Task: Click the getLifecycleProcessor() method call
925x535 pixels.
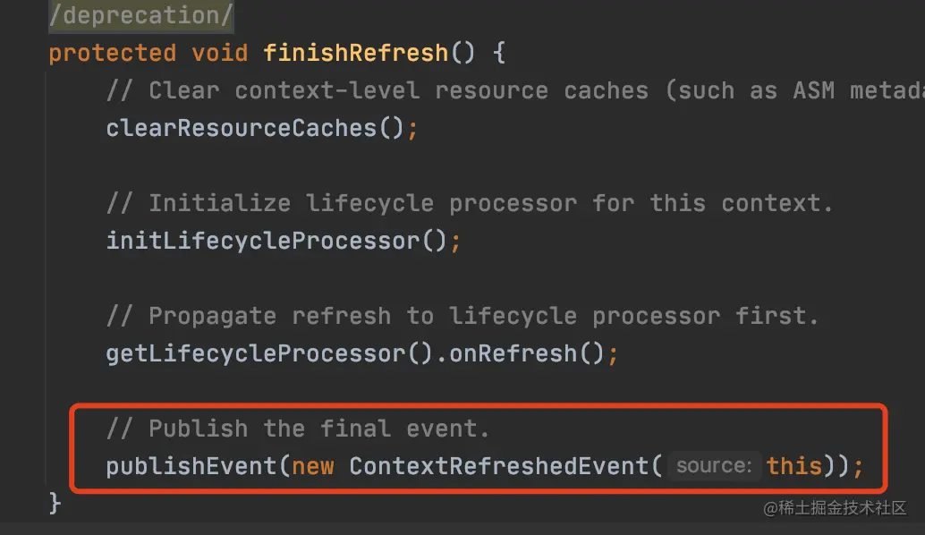Action: (x=269, y=354)
